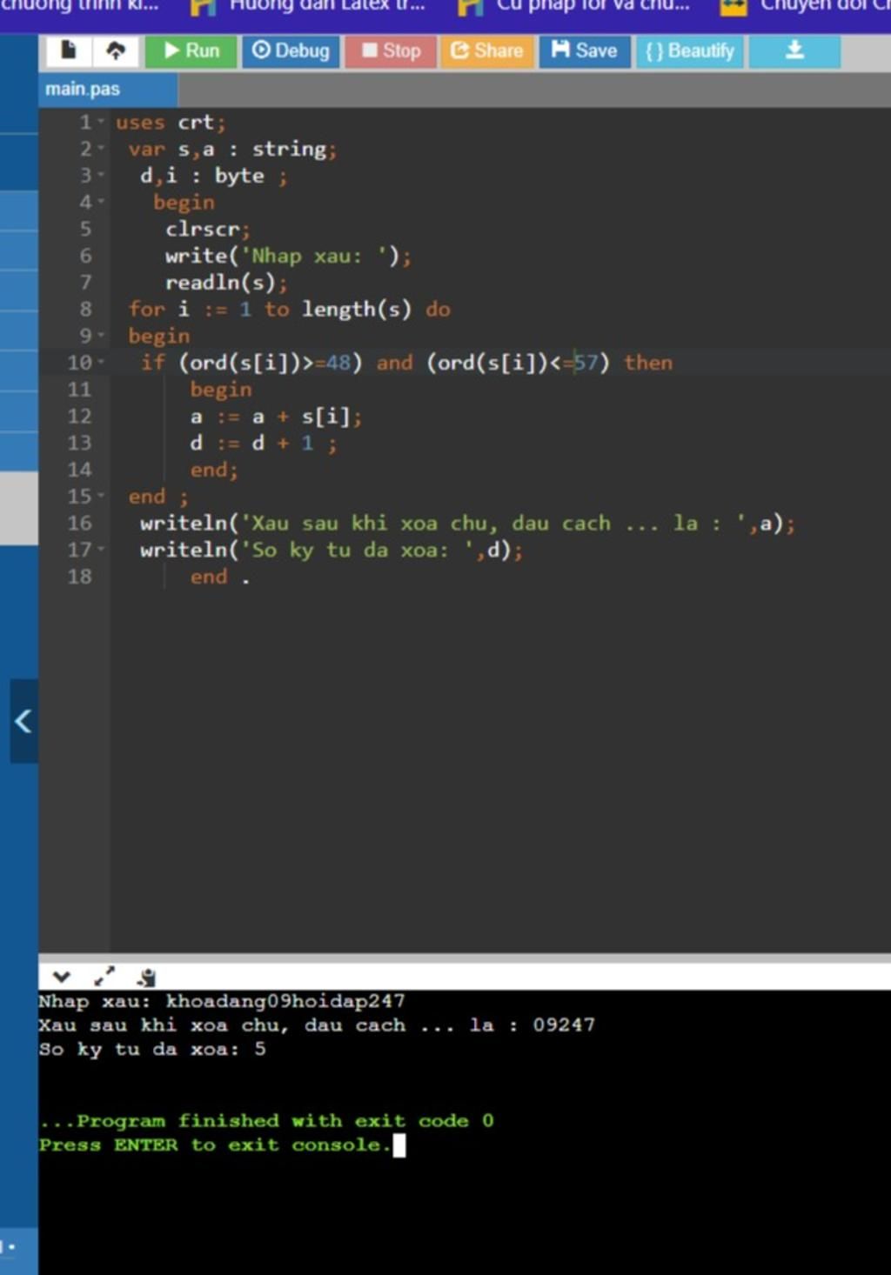This screenshot has width=891, height=1275.
Task: Click 'Program finished with exit code 0' message
Action: pyautogui.click(x=266, y=1121)
